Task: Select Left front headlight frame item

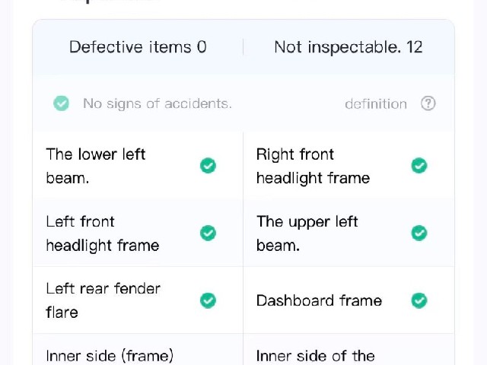Action: tap(138, 233)
